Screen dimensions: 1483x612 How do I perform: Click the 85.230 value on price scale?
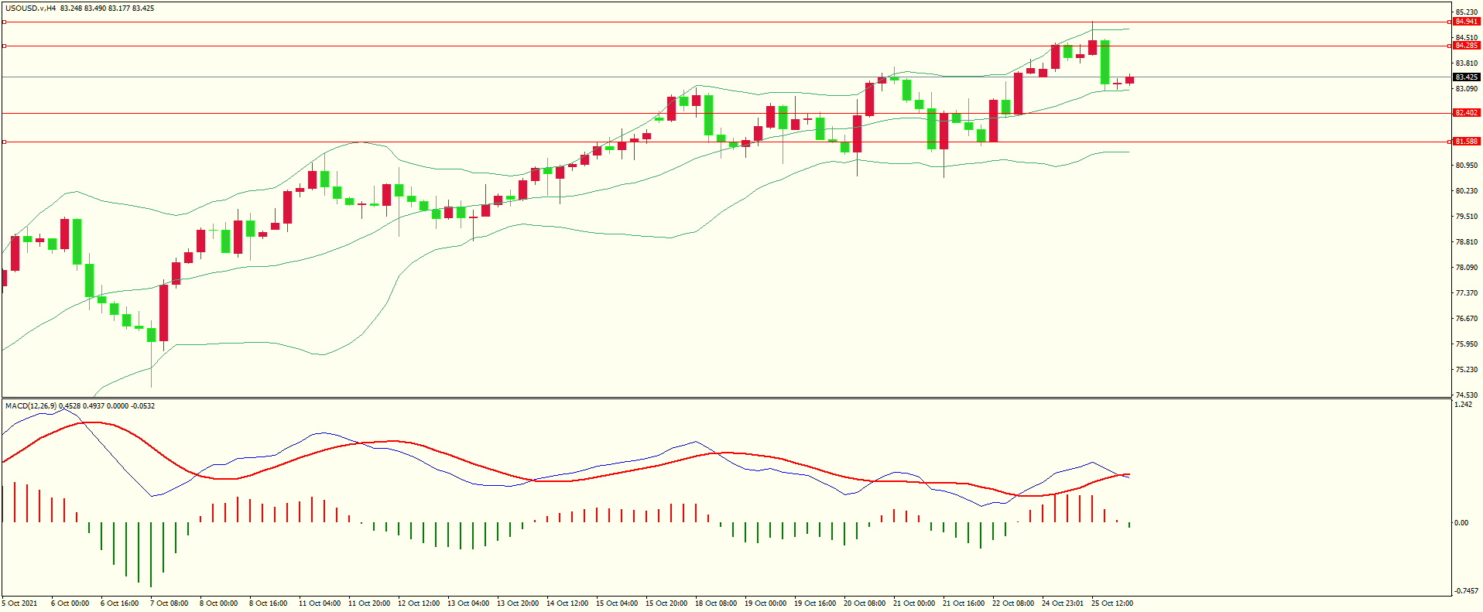coord(1466,12)
